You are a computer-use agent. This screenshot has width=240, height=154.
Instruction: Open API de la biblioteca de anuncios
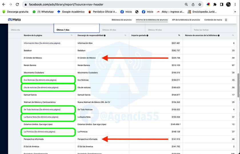(x=186, y=20)
